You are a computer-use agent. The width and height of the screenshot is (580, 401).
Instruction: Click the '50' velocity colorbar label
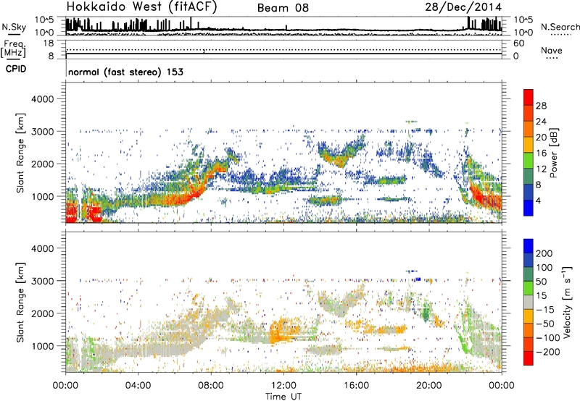coord(541,282)
